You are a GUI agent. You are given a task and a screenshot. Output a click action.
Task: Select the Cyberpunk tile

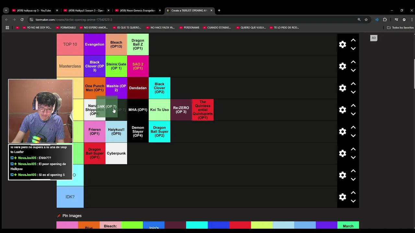coord(116,153)
